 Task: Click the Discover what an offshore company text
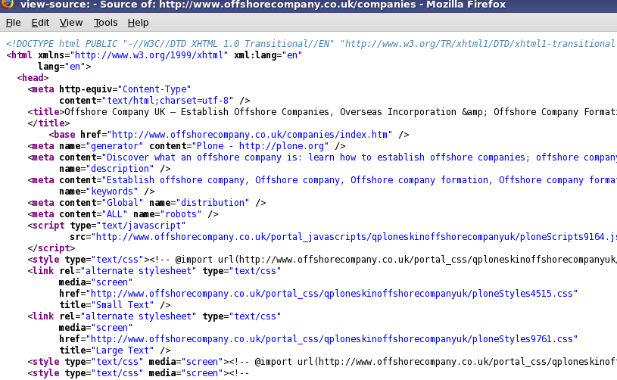(x=360, y=157)
